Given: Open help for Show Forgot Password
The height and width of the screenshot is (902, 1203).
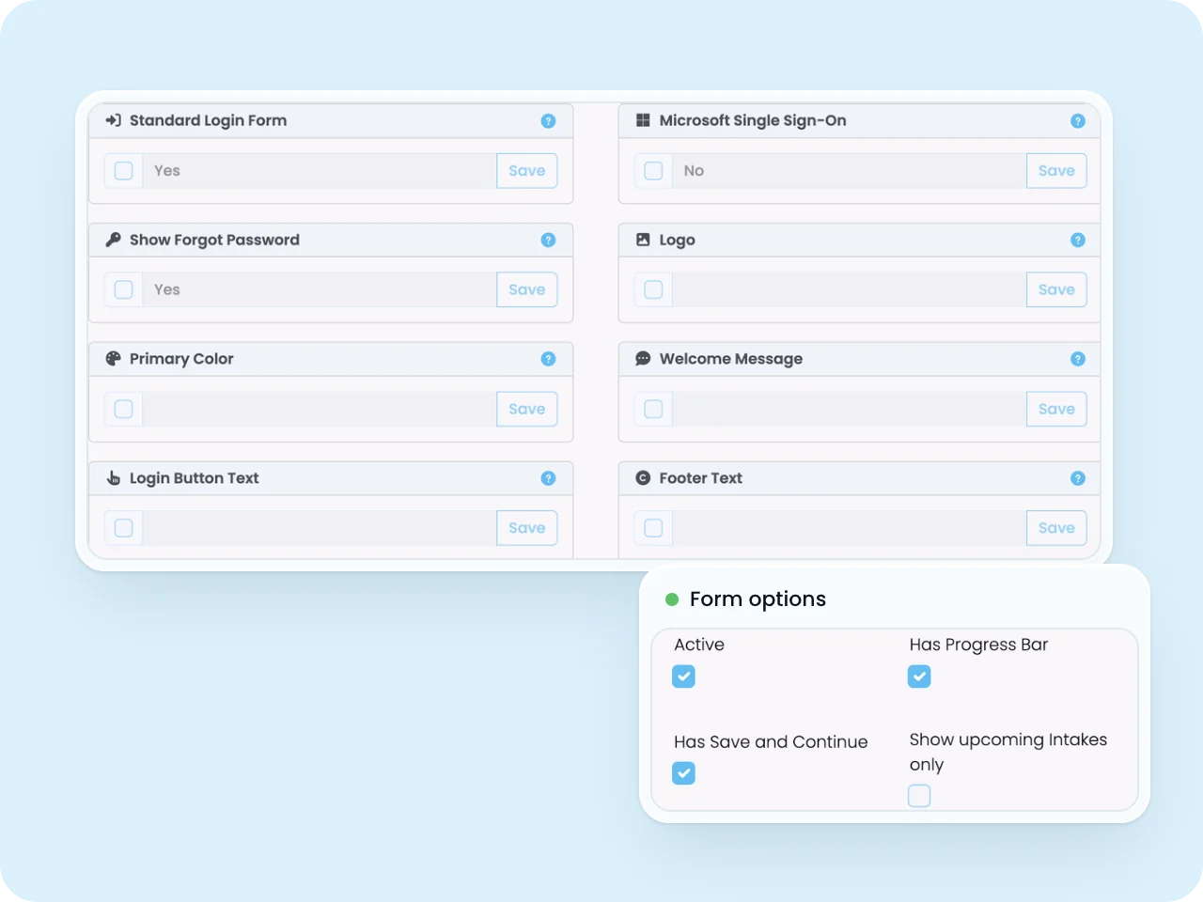Looking at the screenshot, I should click(549, 241).
